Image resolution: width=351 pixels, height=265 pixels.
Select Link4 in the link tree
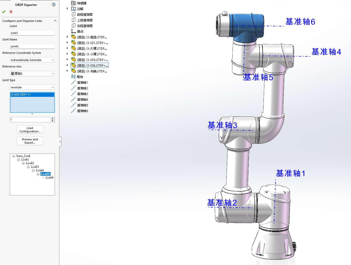point(40,170)
